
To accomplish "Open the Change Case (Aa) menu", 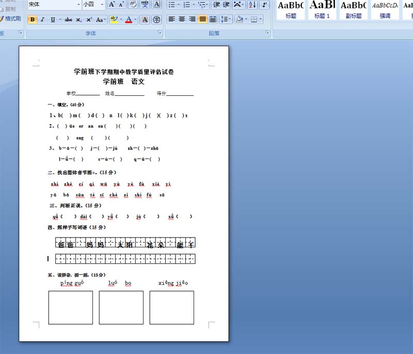I will 101,20.
